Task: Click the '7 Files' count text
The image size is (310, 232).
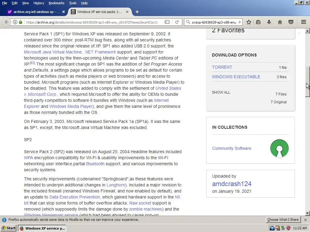Action: [281, 94]
